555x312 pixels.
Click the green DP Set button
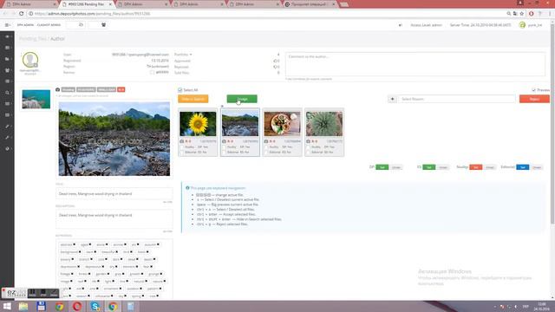pos(382,167)
